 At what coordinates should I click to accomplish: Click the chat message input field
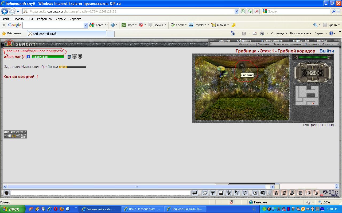coord(100,193)
